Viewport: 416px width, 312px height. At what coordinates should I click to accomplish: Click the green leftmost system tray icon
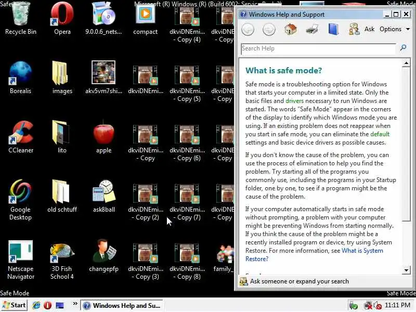(353, 306)
